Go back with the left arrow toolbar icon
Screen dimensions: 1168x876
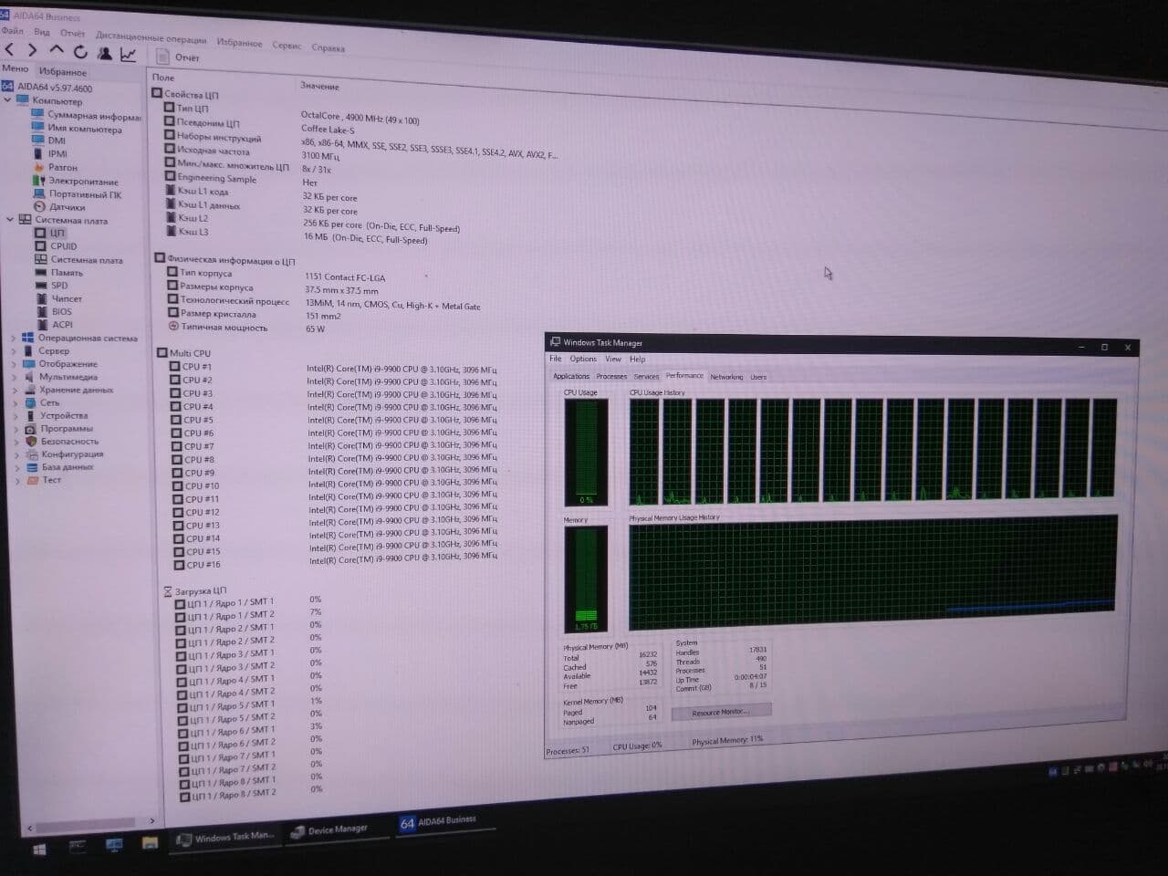[x=9, y=50]
